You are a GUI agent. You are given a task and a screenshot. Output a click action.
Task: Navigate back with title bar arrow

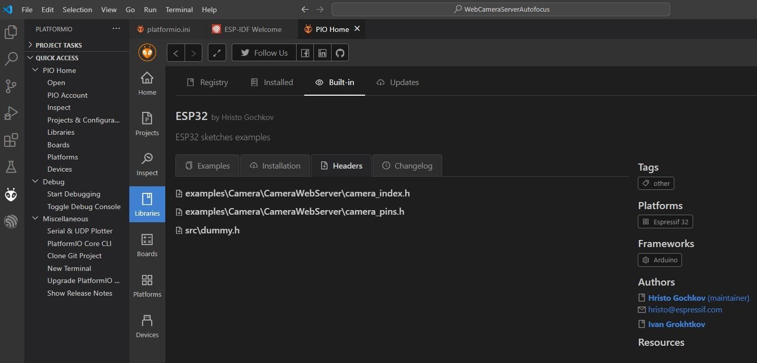(x=305, y=9)
